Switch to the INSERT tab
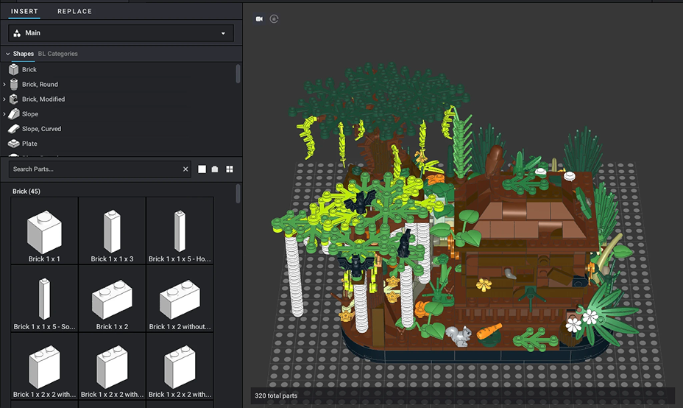The height and width of the screenshot is (408, 683). tap(24, 11)
